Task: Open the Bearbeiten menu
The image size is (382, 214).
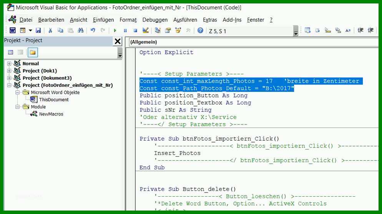Action: point(51,20)
